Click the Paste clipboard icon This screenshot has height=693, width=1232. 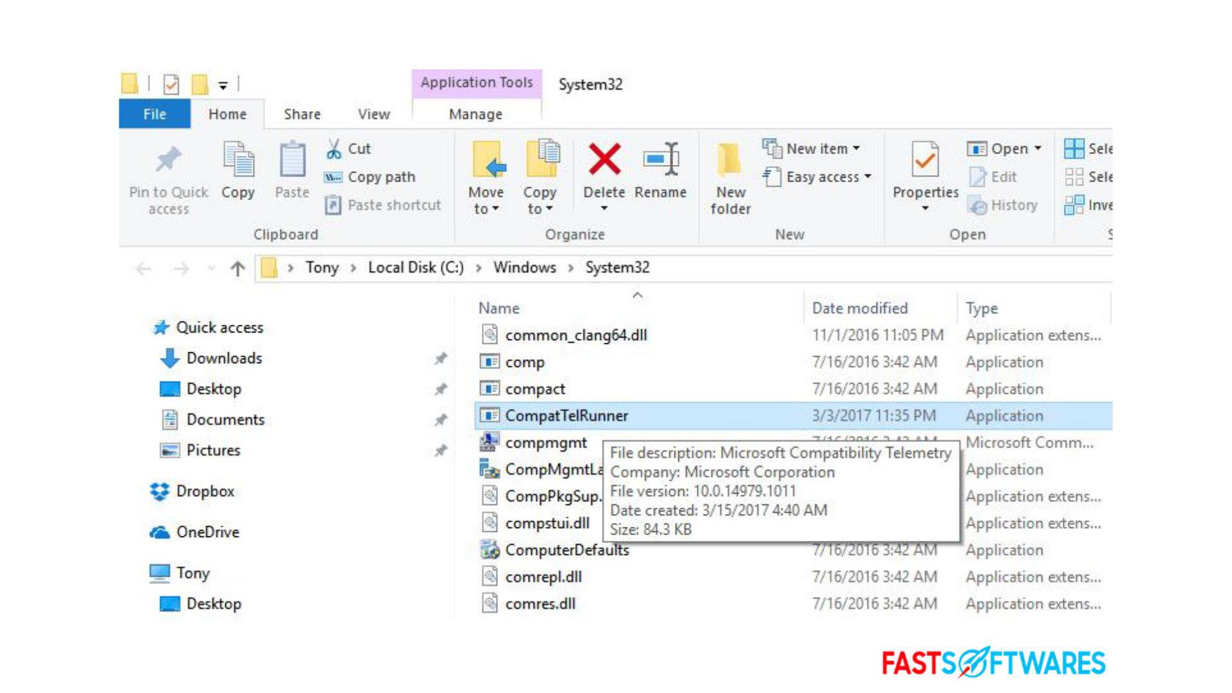(x=292, y=159)
